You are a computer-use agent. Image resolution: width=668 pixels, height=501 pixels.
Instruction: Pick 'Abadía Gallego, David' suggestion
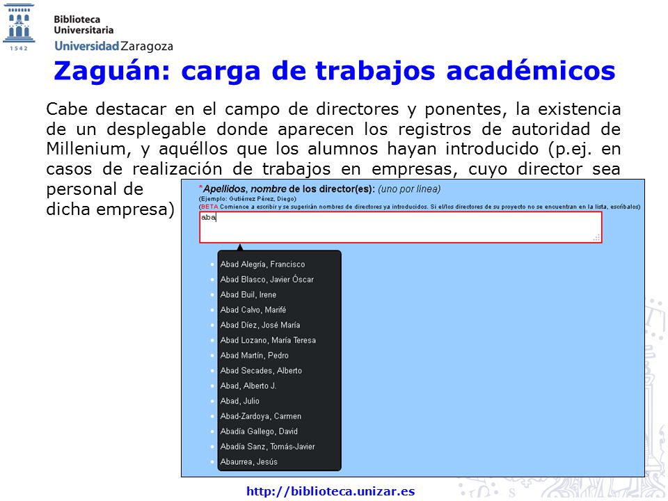259,431
